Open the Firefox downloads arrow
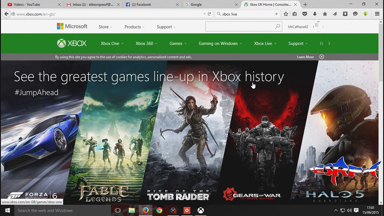 [x=315, y=14]
